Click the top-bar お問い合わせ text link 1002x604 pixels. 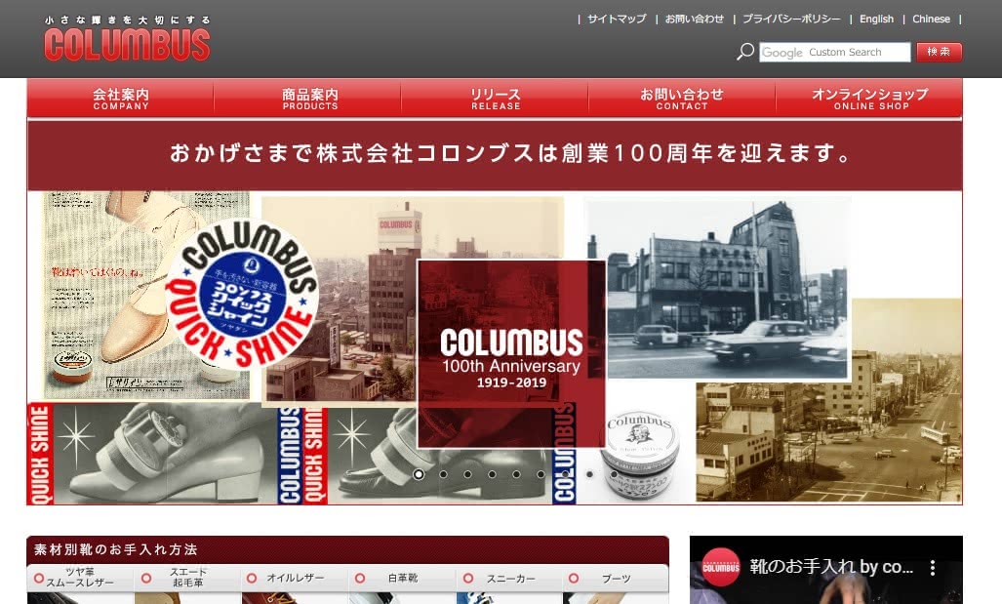pos(695,20)
